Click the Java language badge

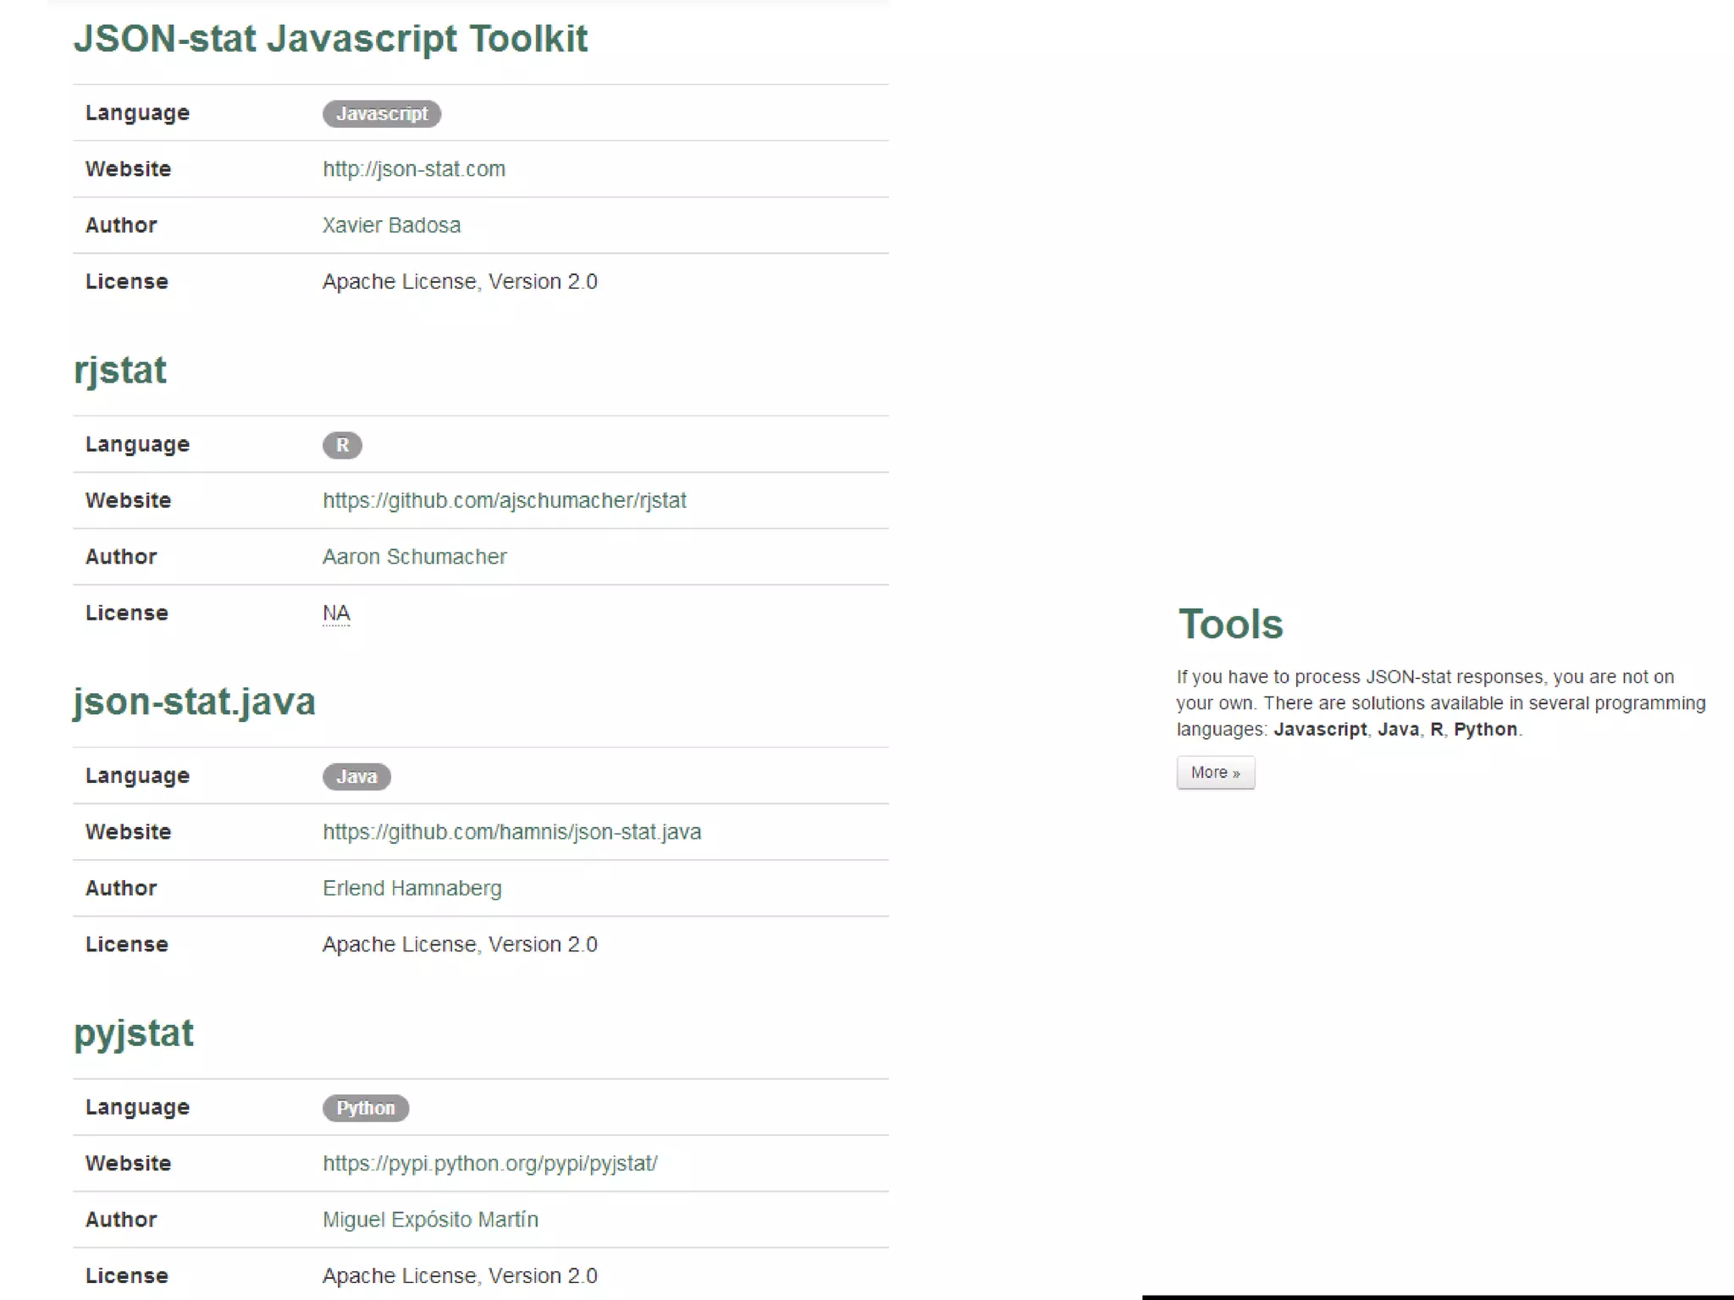356,776
